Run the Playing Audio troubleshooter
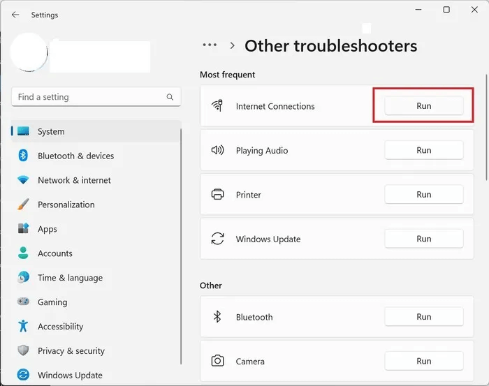Viewport: 489px width, 386px height. point(424,150)
